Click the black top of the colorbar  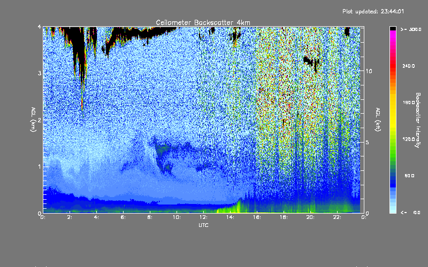pyautogui.click(x=393, y=28)
